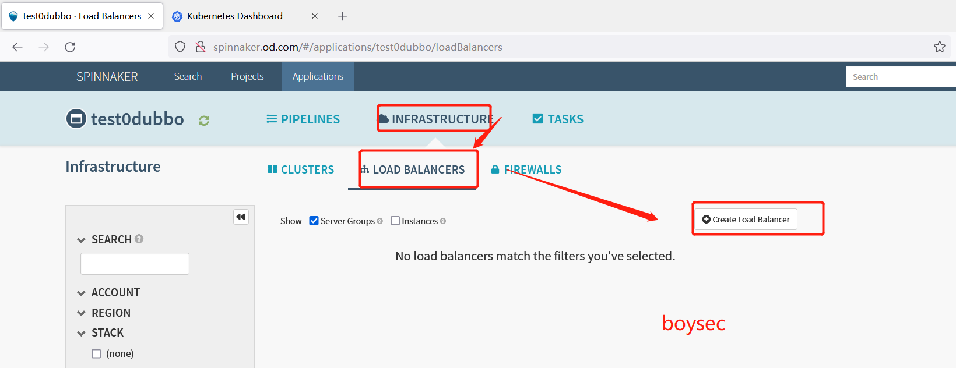Image resolution: width=956 pixels, height=368 pixels.
Task: Collapse the ACCOUNT filter section
Action: (81, 293)
